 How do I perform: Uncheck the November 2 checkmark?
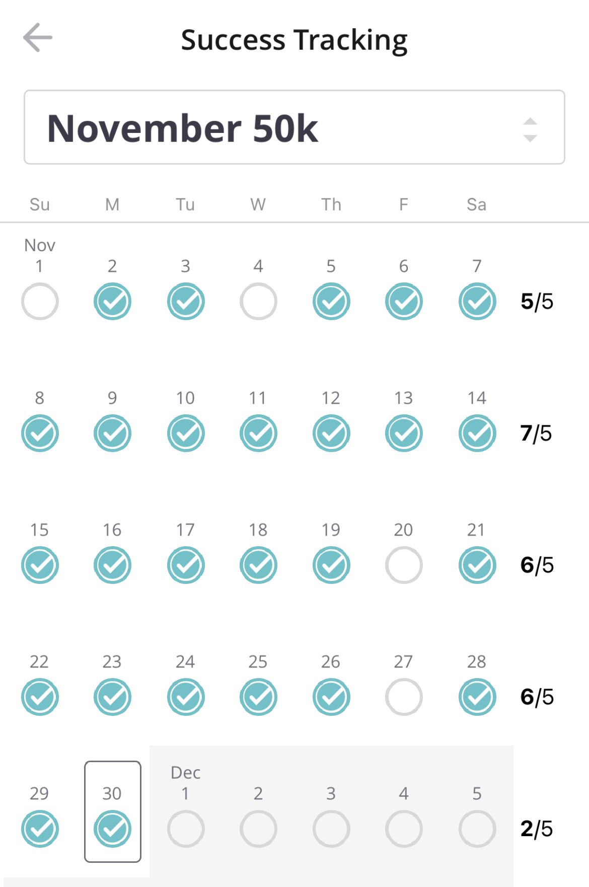pos(112,302)
